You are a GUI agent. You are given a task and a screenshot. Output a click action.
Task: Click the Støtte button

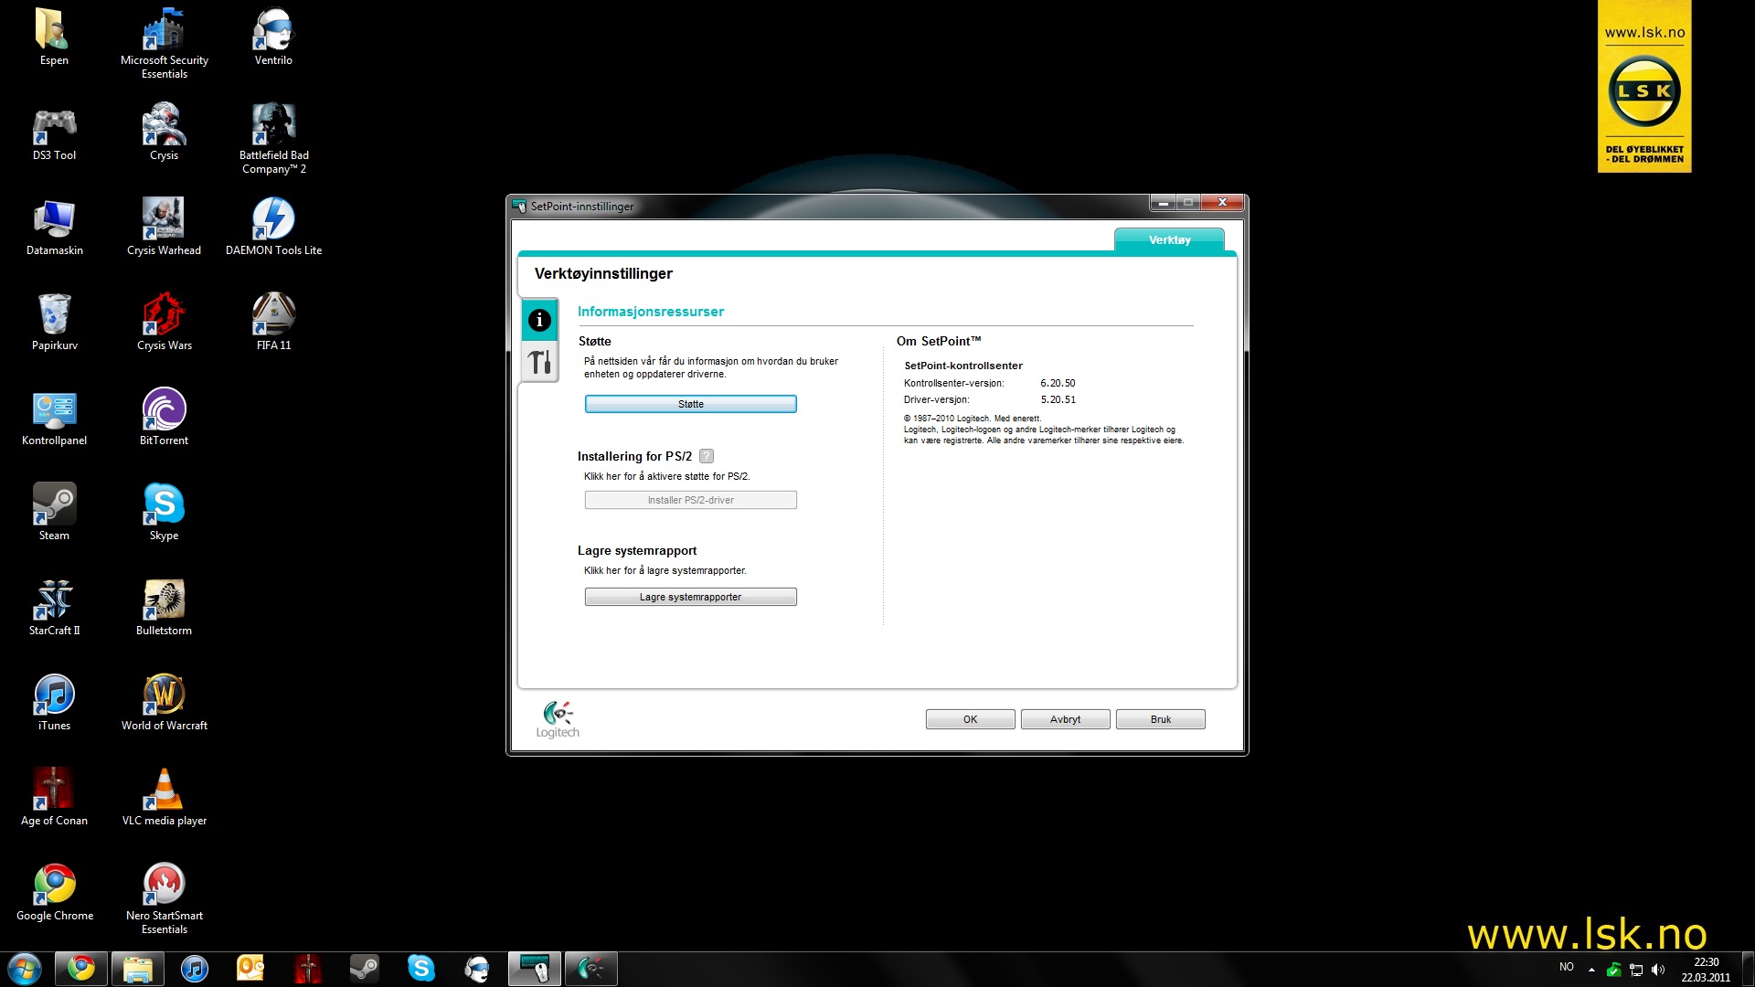[691, 404]
